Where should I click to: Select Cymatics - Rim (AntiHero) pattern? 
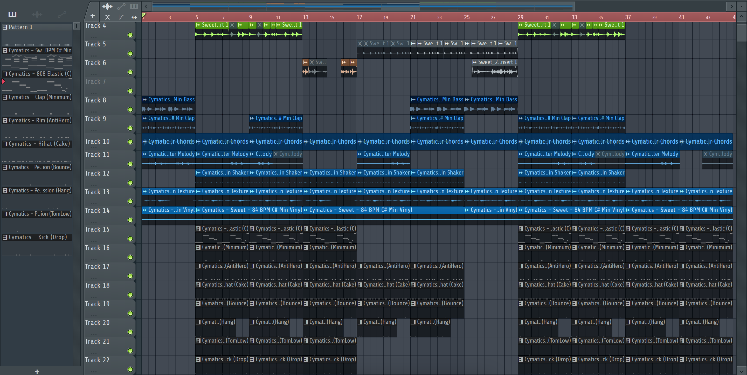[37, 120]
